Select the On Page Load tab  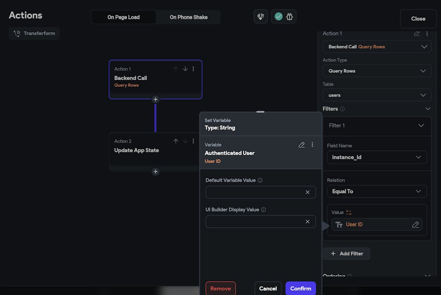tap(123, 17)
